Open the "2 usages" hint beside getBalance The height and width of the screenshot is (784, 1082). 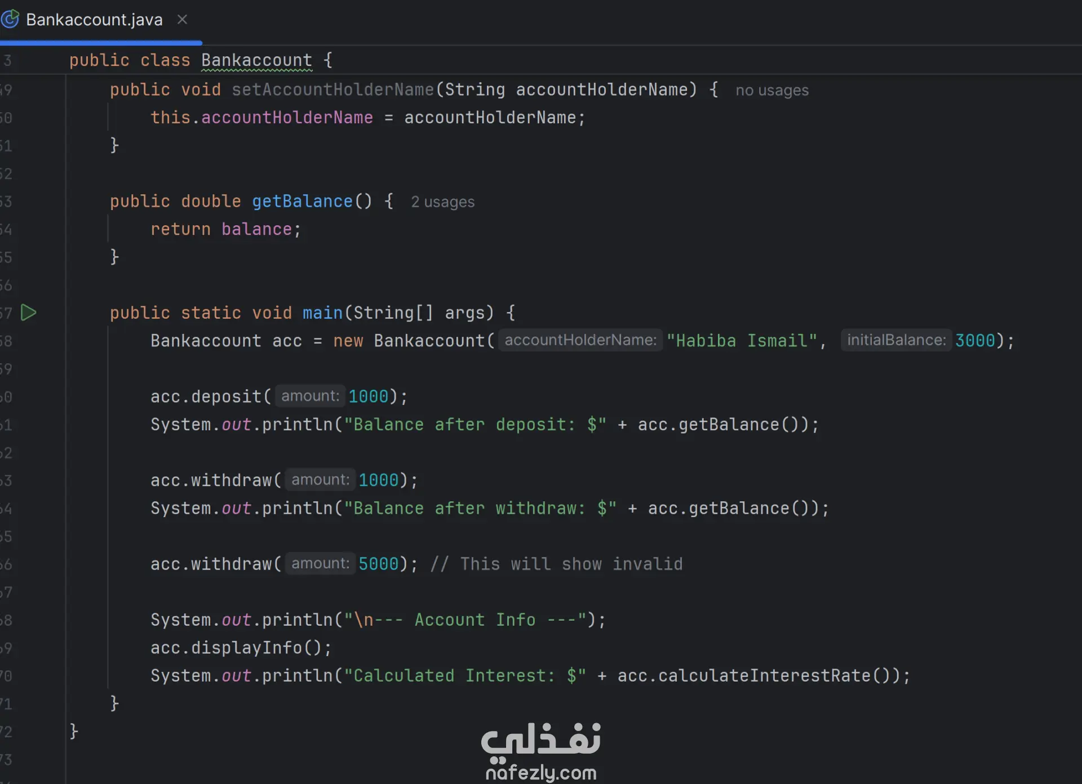pos(442,202)
